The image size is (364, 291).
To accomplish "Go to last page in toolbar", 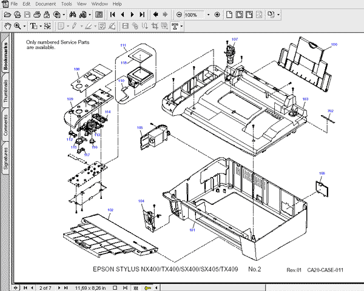I will tap(142, 15).
